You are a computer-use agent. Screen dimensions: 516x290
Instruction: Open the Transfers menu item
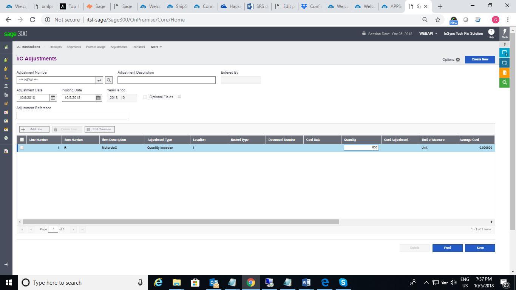click(138, 47)
